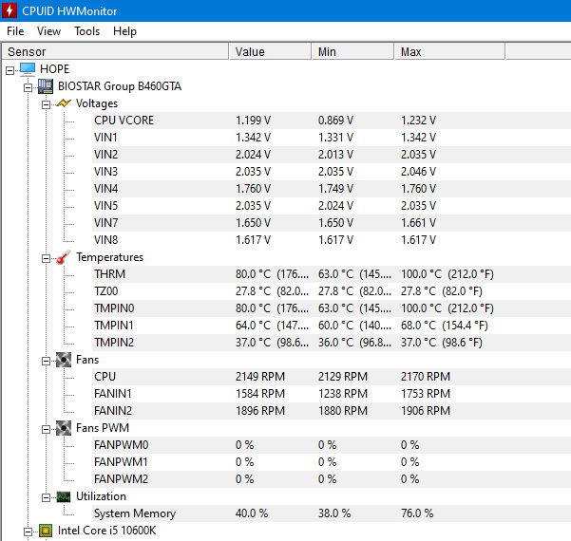Screen dimensions: 571x541
Task: Select the TZ00 temperature row
Action: 332,291
